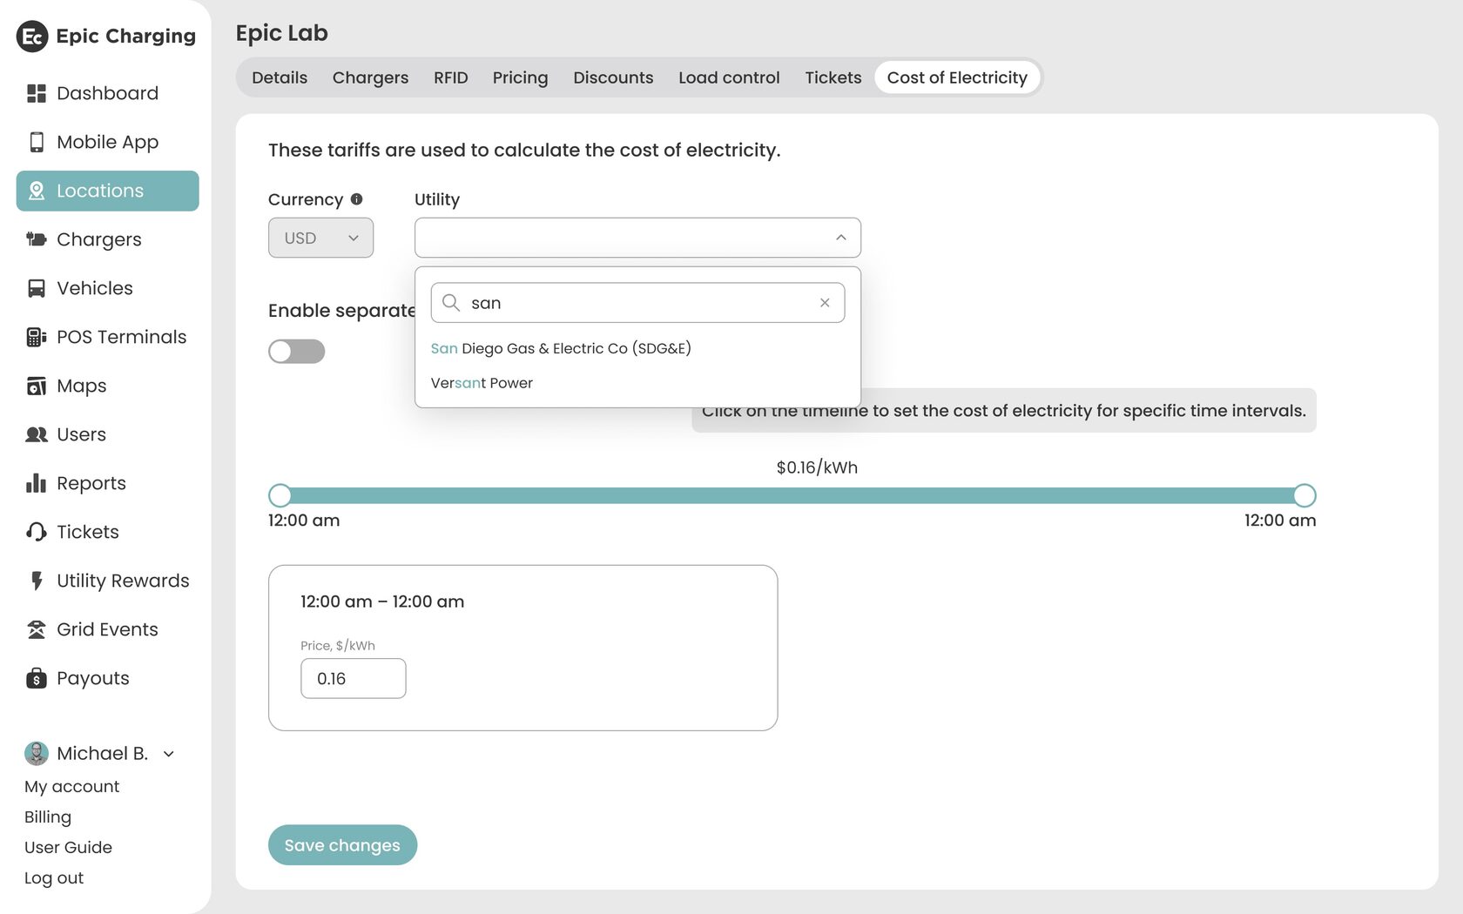The width and height of the screenshot is (1463, 914).
Task: Select San Diego Gas & Electric Co option
Action: pos(561,348)
